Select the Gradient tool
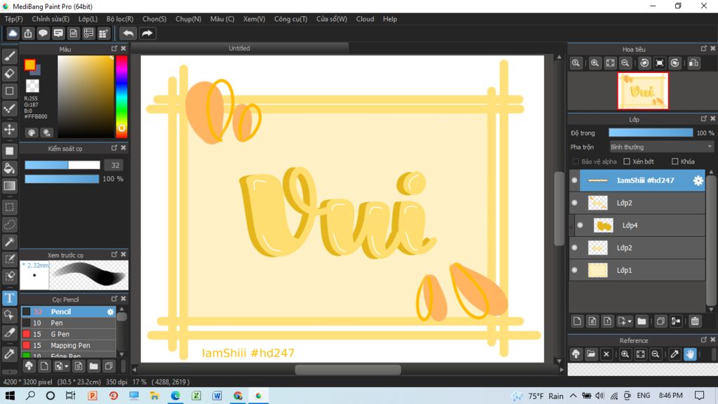 pyautogui.click(x=10, y=185)
